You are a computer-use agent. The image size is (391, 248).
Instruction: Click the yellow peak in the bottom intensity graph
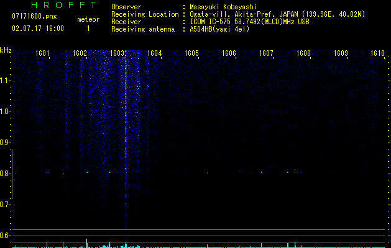(86, 243)
